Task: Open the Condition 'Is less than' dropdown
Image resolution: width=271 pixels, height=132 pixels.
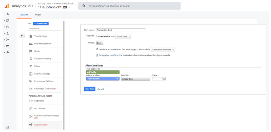Action: point(135,79)
